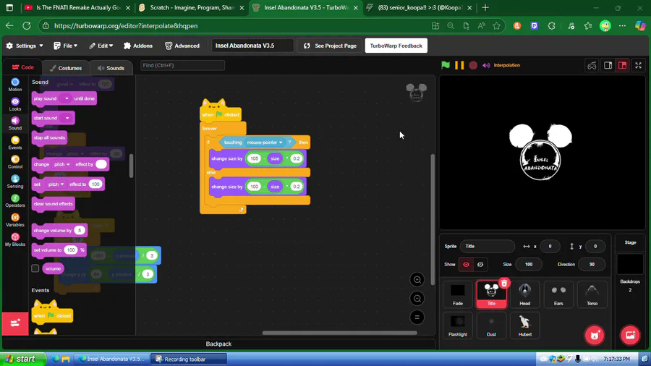Viewport: 651px width, 366px height.
Task: Reset workspace zoom to default
Action: [417, 318]
